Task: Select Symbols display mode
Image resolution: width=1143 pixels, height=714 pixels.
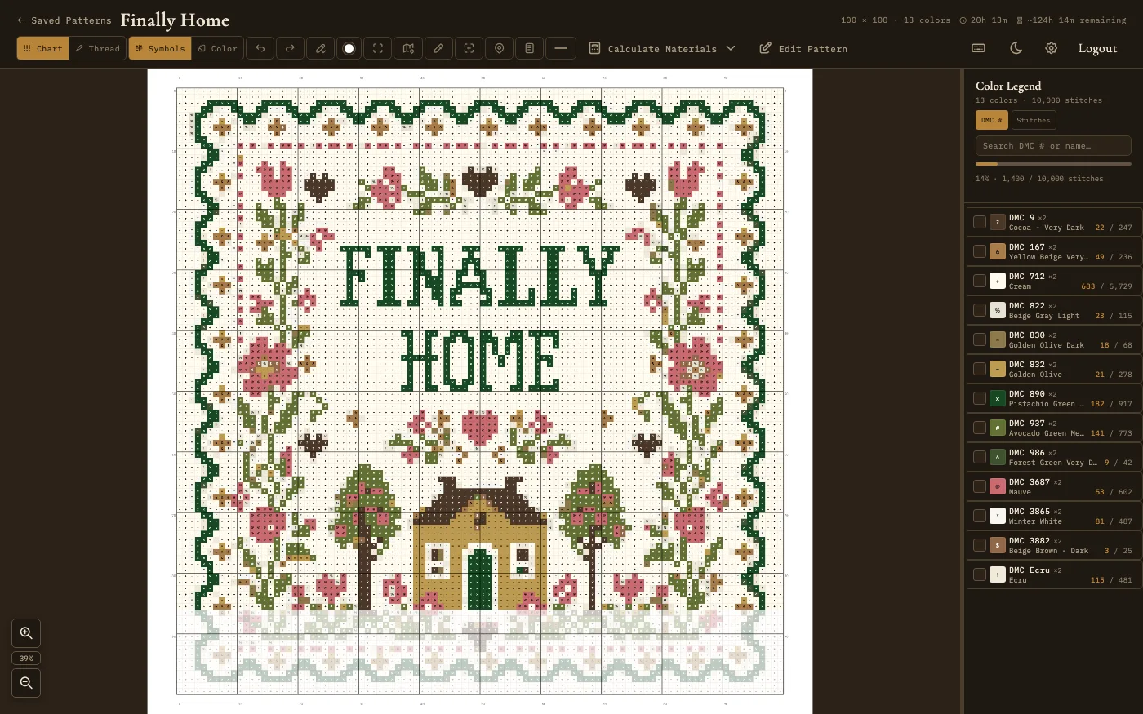Action: click(x=160, y=48)
